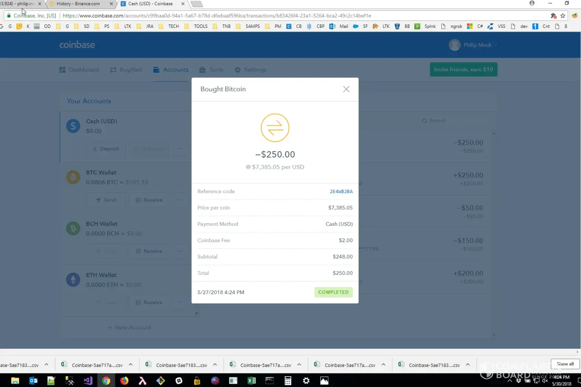Expand options for the last Coinbase-5ae7183 csv download
This screenshot has width=581, height=387.
coord(468,365)
